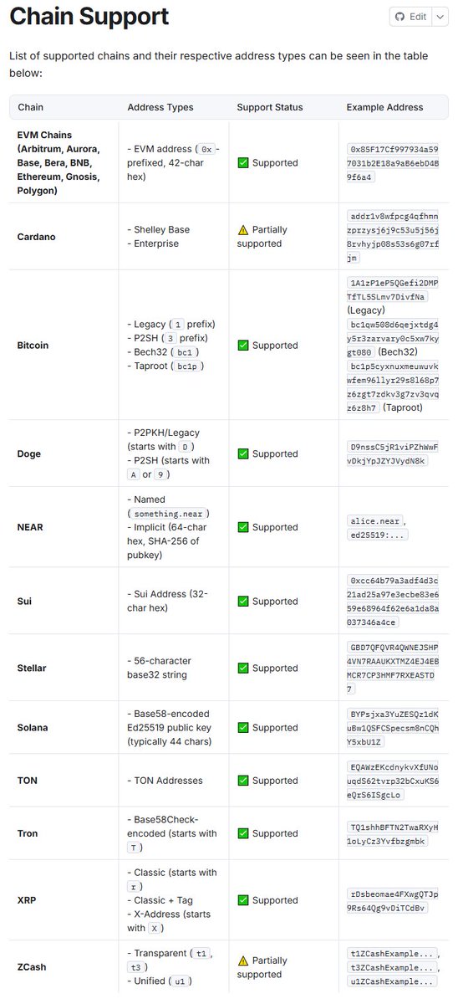Click the Example Address column header

(385, 107)
